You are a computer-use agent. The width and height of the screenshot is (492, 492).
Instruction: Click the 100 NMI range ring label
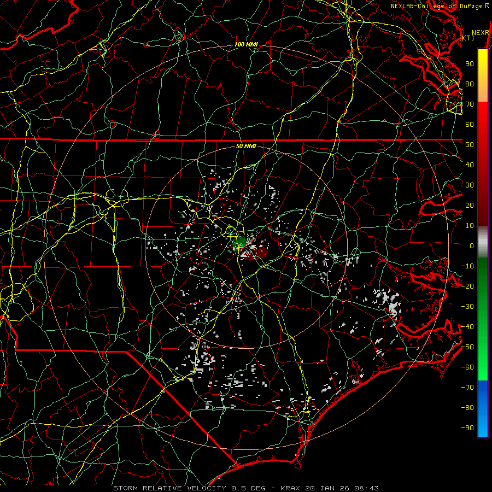tap(247, 45)
